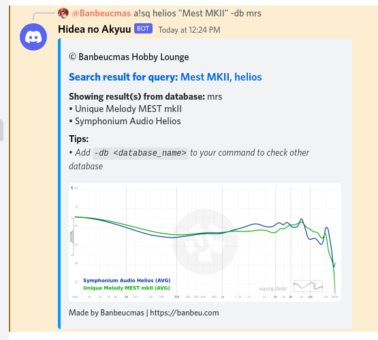This screenshot has height=340, width=378.
Task: Click the Banbeucmas Hobby Lounge author text
Action: click(x=133, y=57)
